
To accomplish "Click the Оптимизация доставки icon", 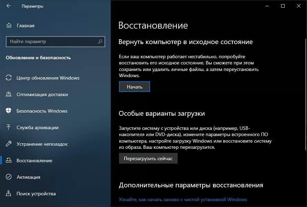I will 9,94.
